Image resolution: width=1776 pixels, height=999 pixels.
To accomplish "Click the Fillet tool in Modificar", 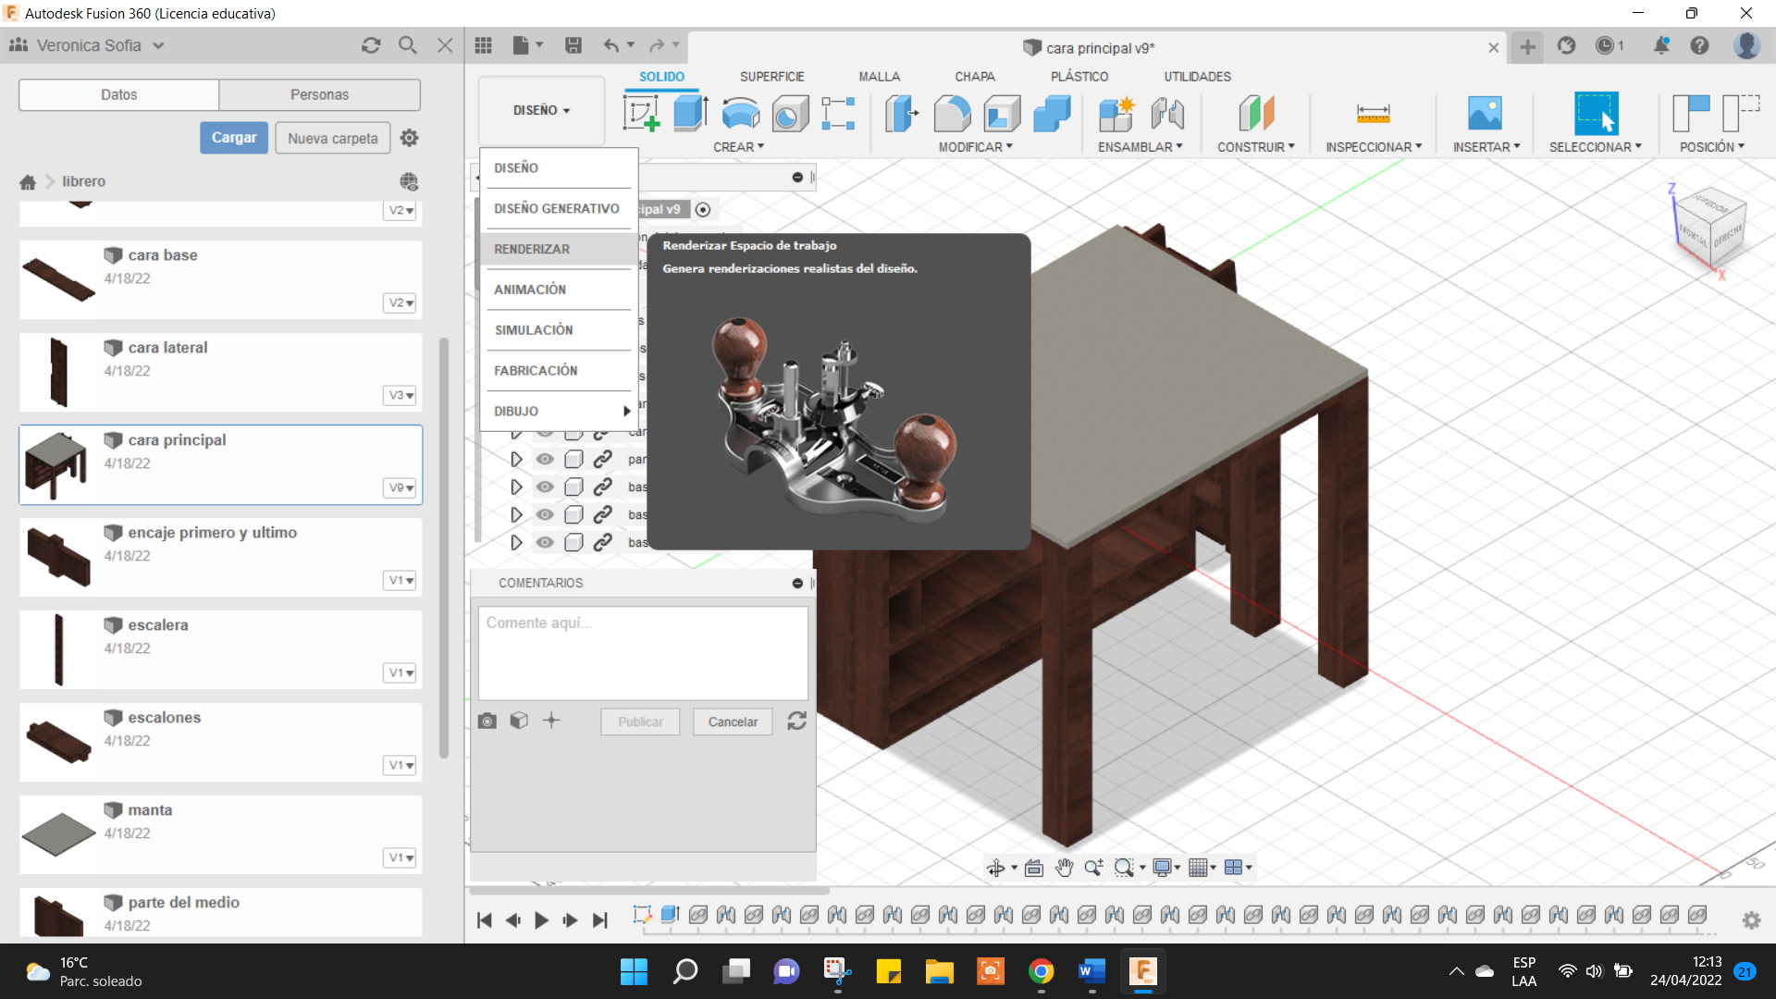I will click(x=952, y=114).
